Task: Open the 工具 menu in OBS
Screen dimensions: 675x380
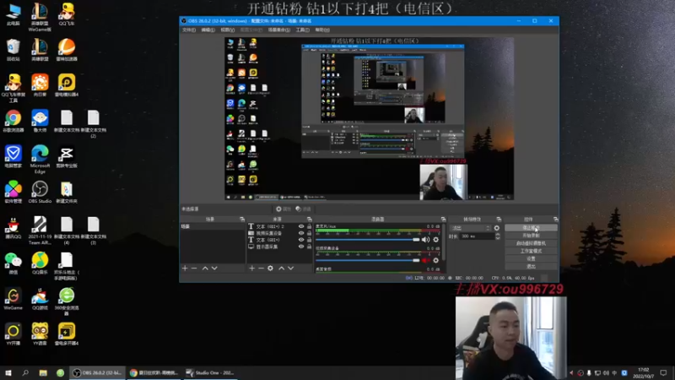Action: [302, 30]
